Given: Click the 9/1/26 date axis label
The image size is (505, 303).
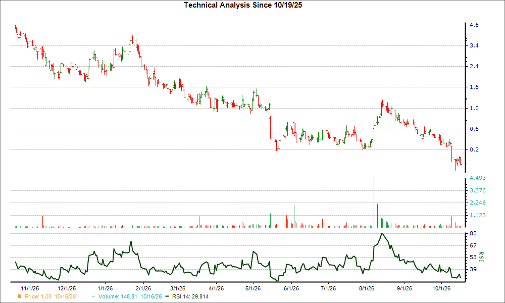Looking at the screenshot, I should pyautogui.click(x=404, y=288).
